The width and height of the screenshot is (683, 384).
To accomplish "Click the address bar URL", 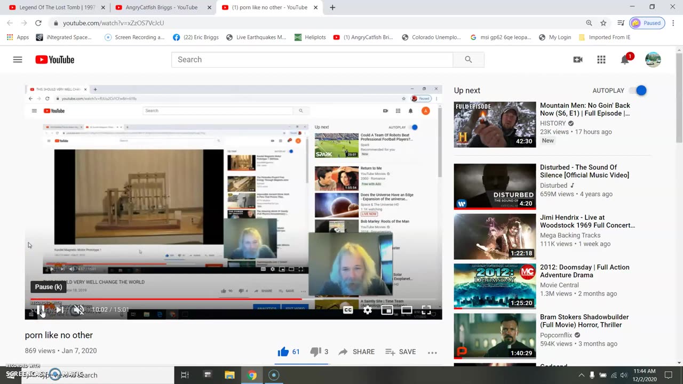I will point(113,23).
